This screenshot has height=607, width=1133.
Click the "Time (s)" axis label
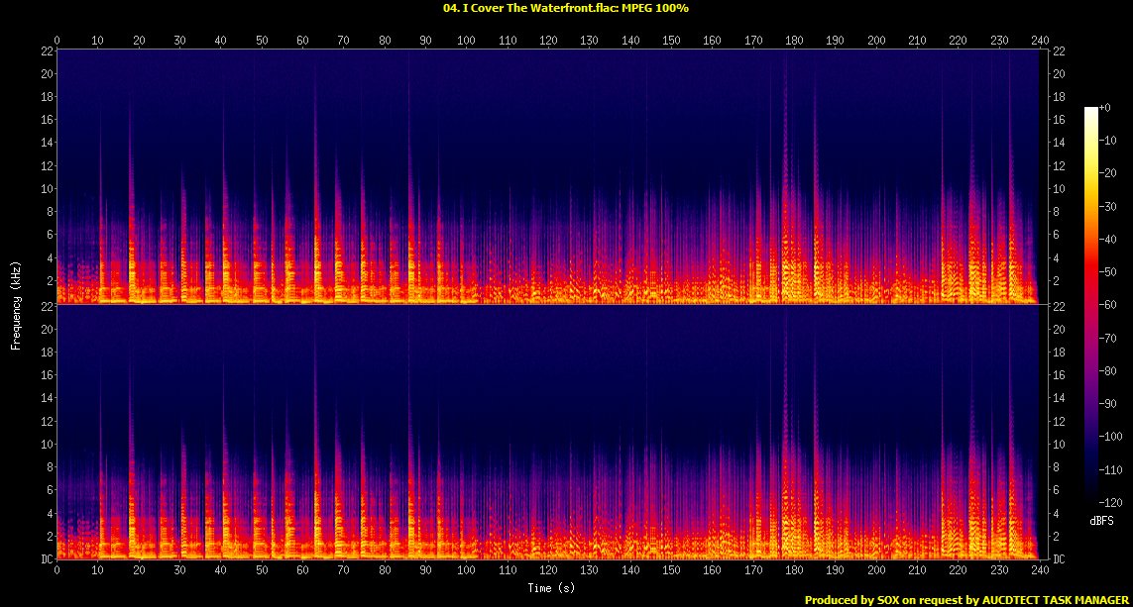tap(550, 587)
